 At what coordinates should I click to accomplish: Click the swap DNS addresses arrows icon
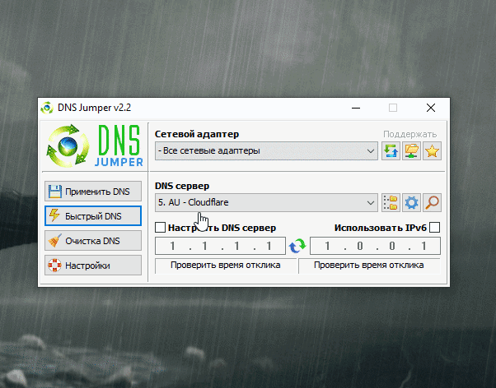tap(297, 246)
